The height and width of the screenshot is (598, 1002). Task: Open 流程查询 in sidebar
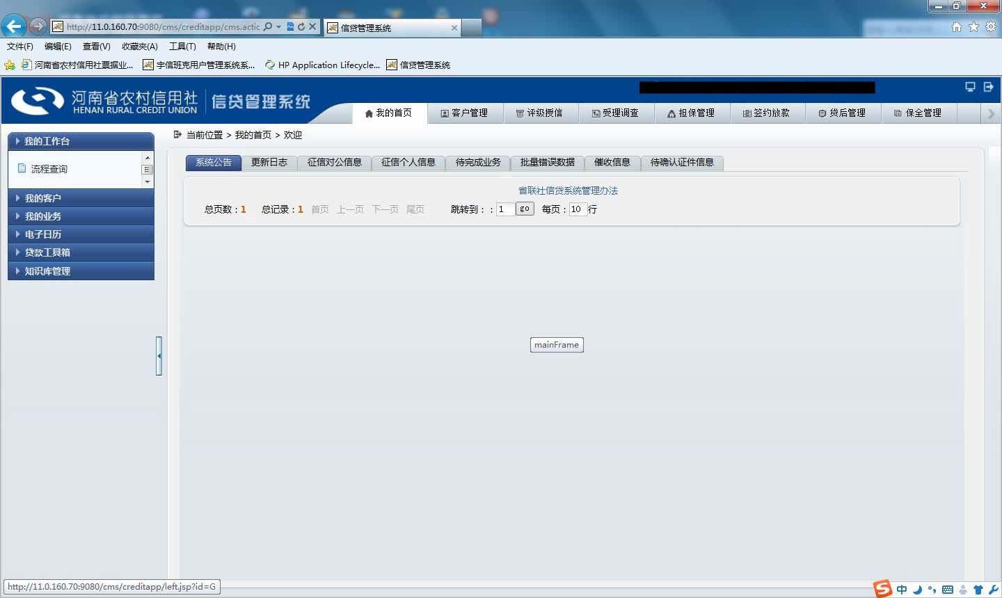(49, 169)
